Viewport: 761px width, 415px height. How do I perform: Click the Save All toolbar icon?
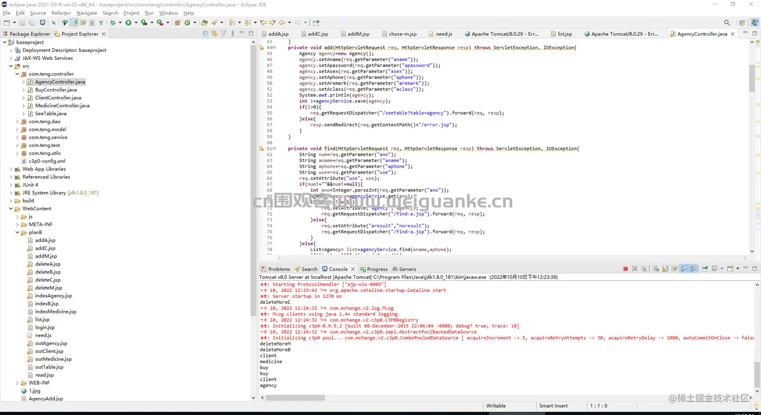pyautogui.click(x=31, y=23)
